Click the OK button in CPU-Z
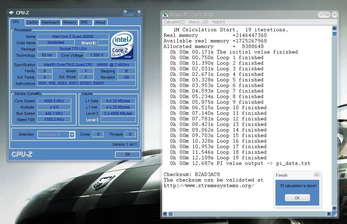Viewport: 347px width, 224px height. click(x=127, y=154)
